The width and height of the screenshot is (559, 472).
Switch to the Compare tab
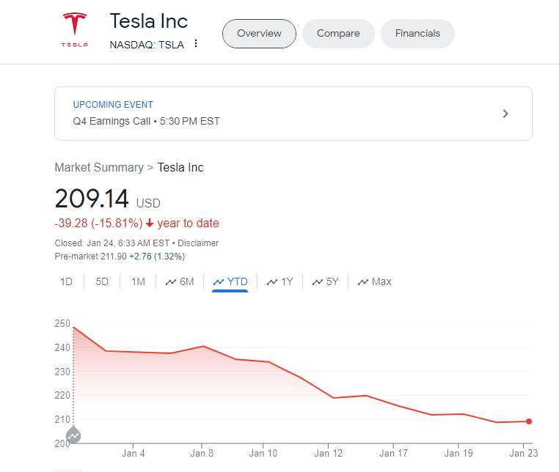tap(338, 34)
